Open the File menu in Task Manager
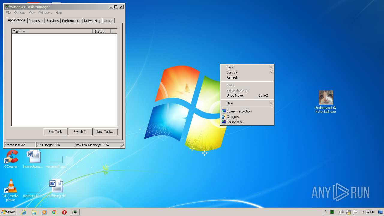The height and width of the screenshot is (216, 384). point(8,13)
